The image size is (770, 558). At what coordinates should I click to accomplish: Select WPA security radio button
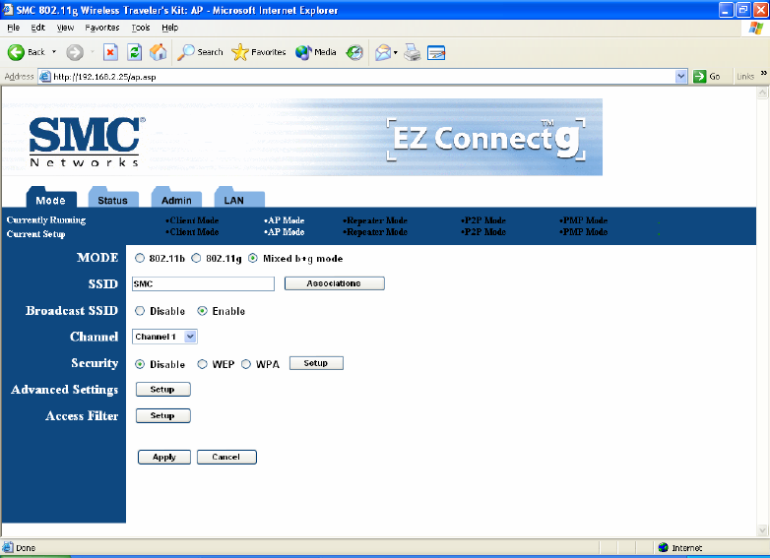point(246,364)
